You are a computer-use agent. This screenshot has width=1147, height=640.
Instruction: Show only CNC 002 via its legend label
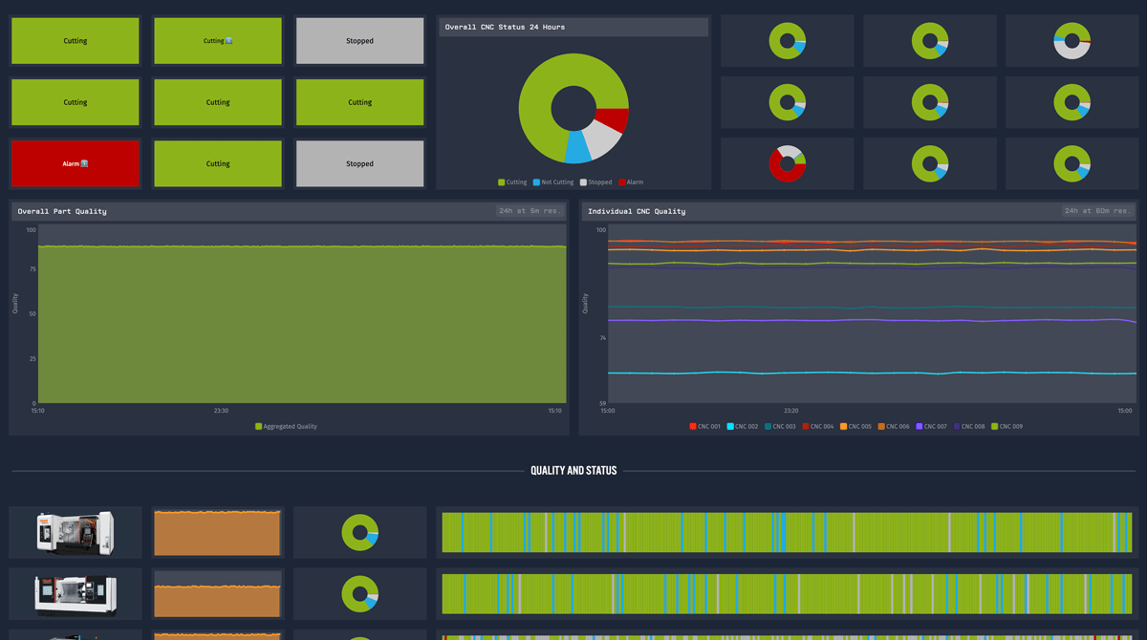tap(747, 427)
